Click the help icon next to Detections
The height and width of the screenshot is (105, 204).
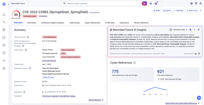(24, 92)
